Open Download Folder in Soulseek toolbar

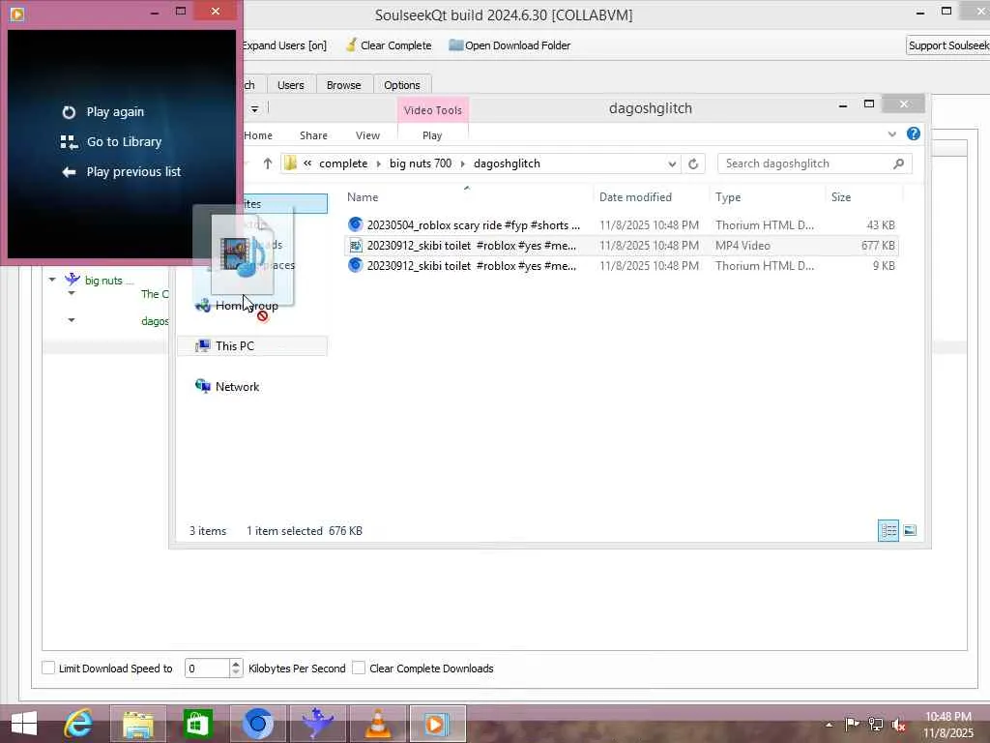[510, 45]
